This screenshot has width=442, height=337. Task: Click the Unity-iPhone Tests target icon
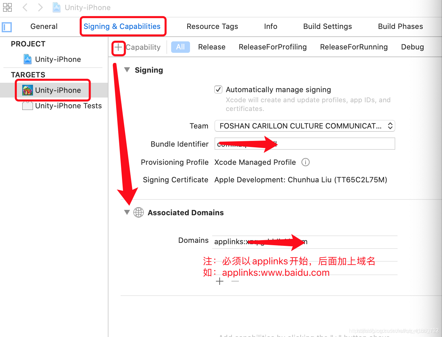coord(27,106)
